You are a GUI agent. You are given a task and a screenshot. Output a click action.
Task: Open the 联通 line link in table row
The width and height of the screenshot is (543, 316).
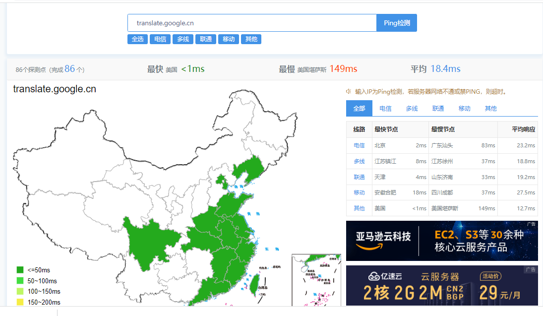(359, 177)
